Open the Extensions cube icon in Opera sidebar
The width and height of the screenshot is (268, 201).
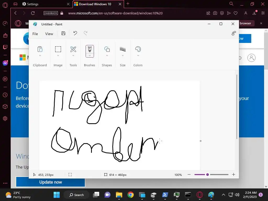pos(5,107)
